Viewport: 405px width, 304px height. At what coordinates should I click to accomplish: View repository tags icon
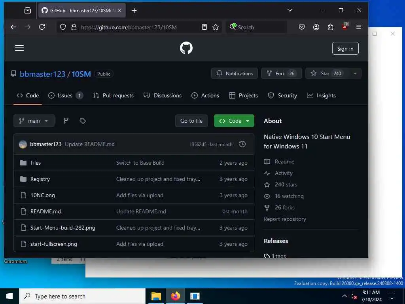pyautogui.click(x=83, y=121)
